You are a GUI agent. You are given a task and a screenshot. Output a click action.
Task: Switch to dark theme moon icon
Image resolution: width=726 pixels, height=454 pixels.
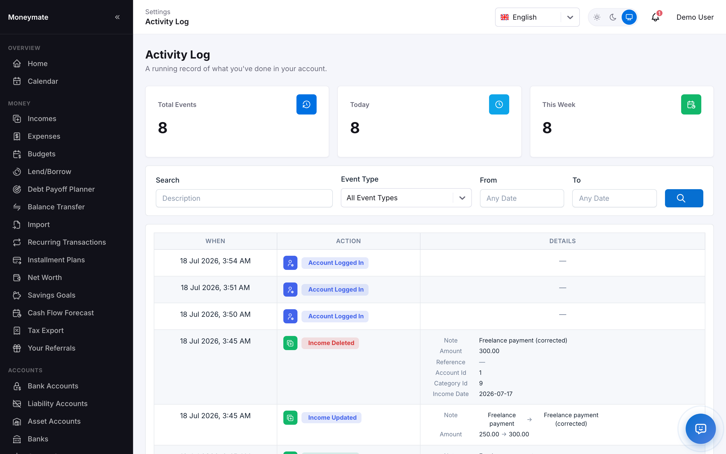coord(613,17)
